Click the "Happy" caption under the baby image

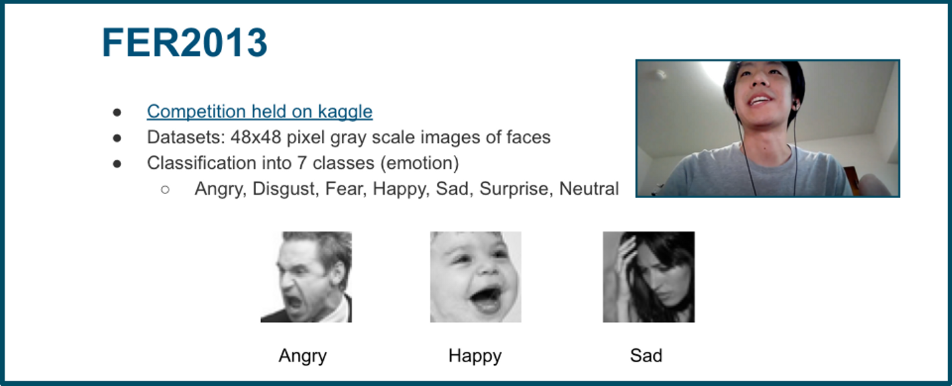[475, 356]
